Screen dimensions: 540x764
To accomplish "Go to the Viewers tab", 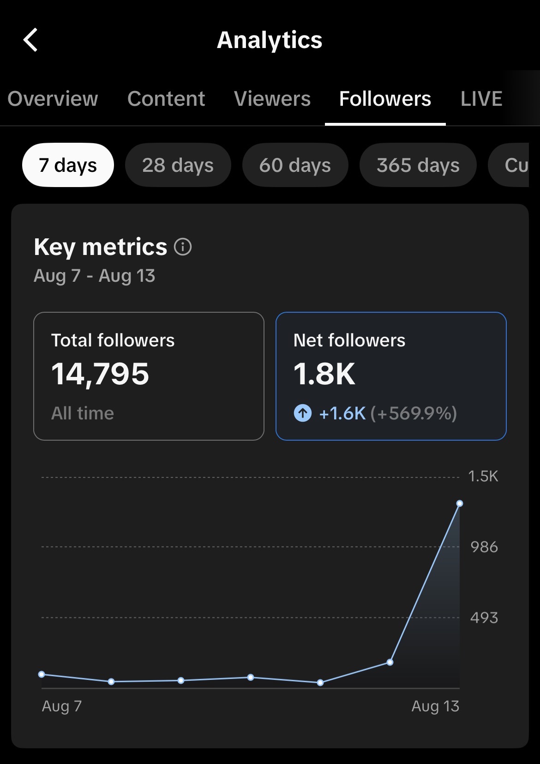I will (x=272, y=98).
